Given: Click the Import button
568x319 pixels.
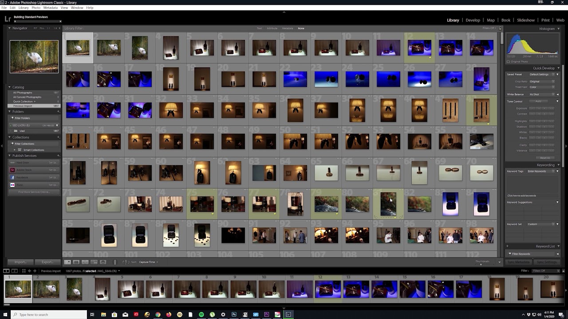Looking at the screenshot, I should (x=20, y=262).
